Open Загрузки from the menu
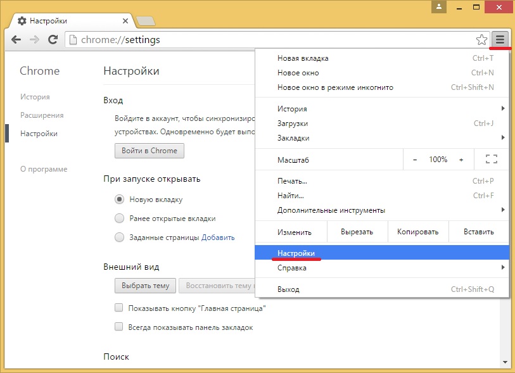This screenshot has width=515, height=373. coord(382,123)
